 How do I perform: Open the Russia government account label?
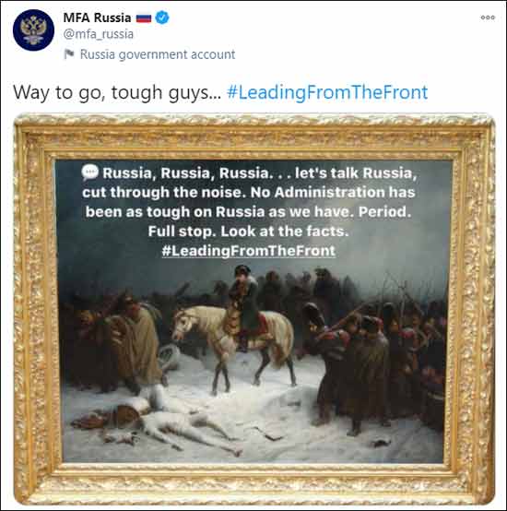pos(158,54)
